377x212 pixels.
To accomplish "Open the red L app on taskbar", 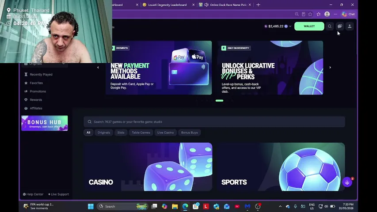I will [206, 206].
